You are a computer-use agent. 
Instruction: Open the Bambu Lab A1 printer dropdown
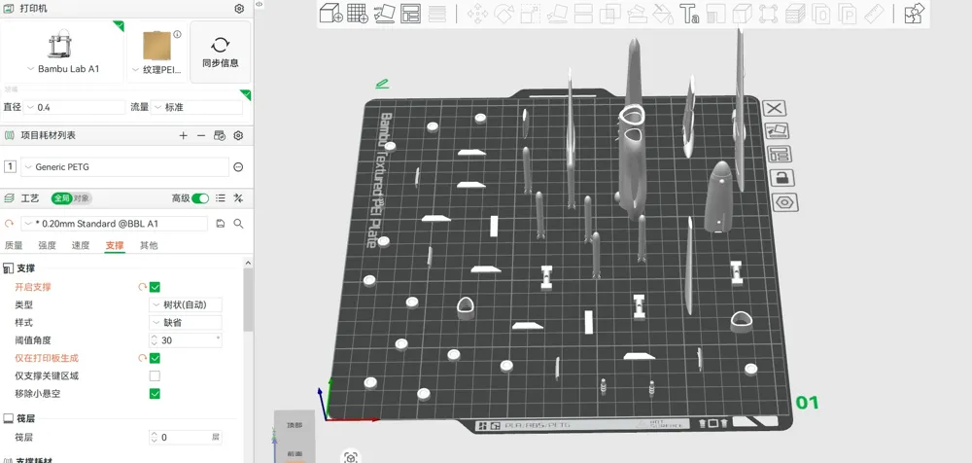(x=63, y=69)
